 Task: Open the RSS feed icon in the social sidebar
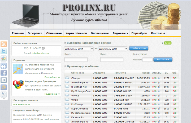pyautogui.click(x=3, y=44)
